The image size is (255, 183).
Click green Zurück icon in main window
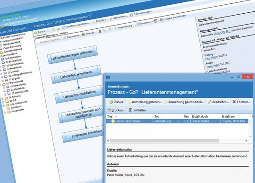35,33
